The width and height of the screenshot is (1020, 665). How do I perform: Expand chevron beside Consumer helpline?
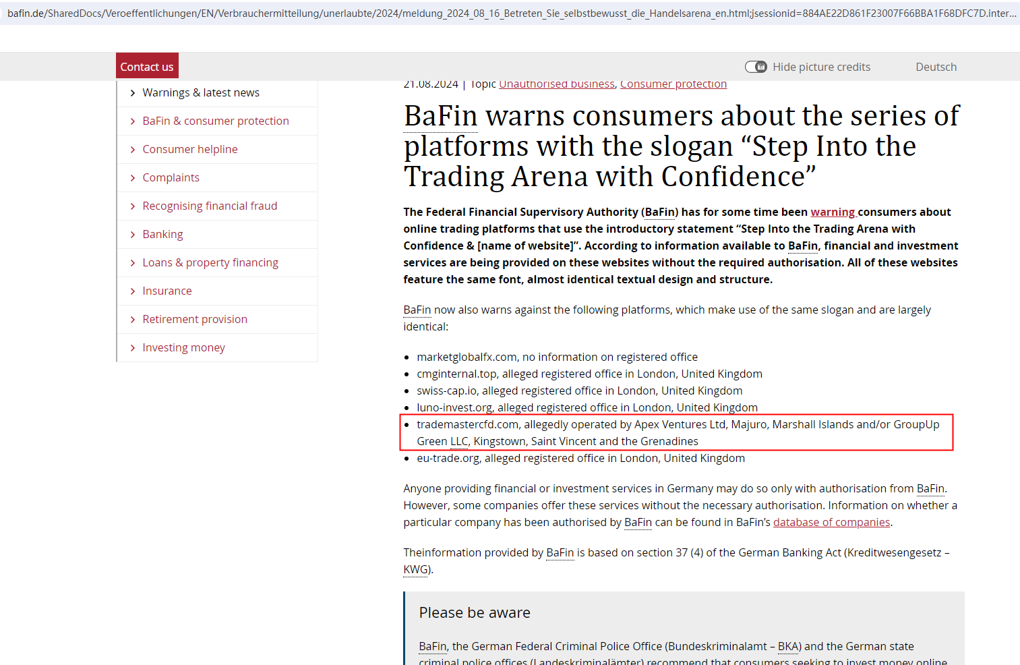pyautogui.click(x=133, y=149)
